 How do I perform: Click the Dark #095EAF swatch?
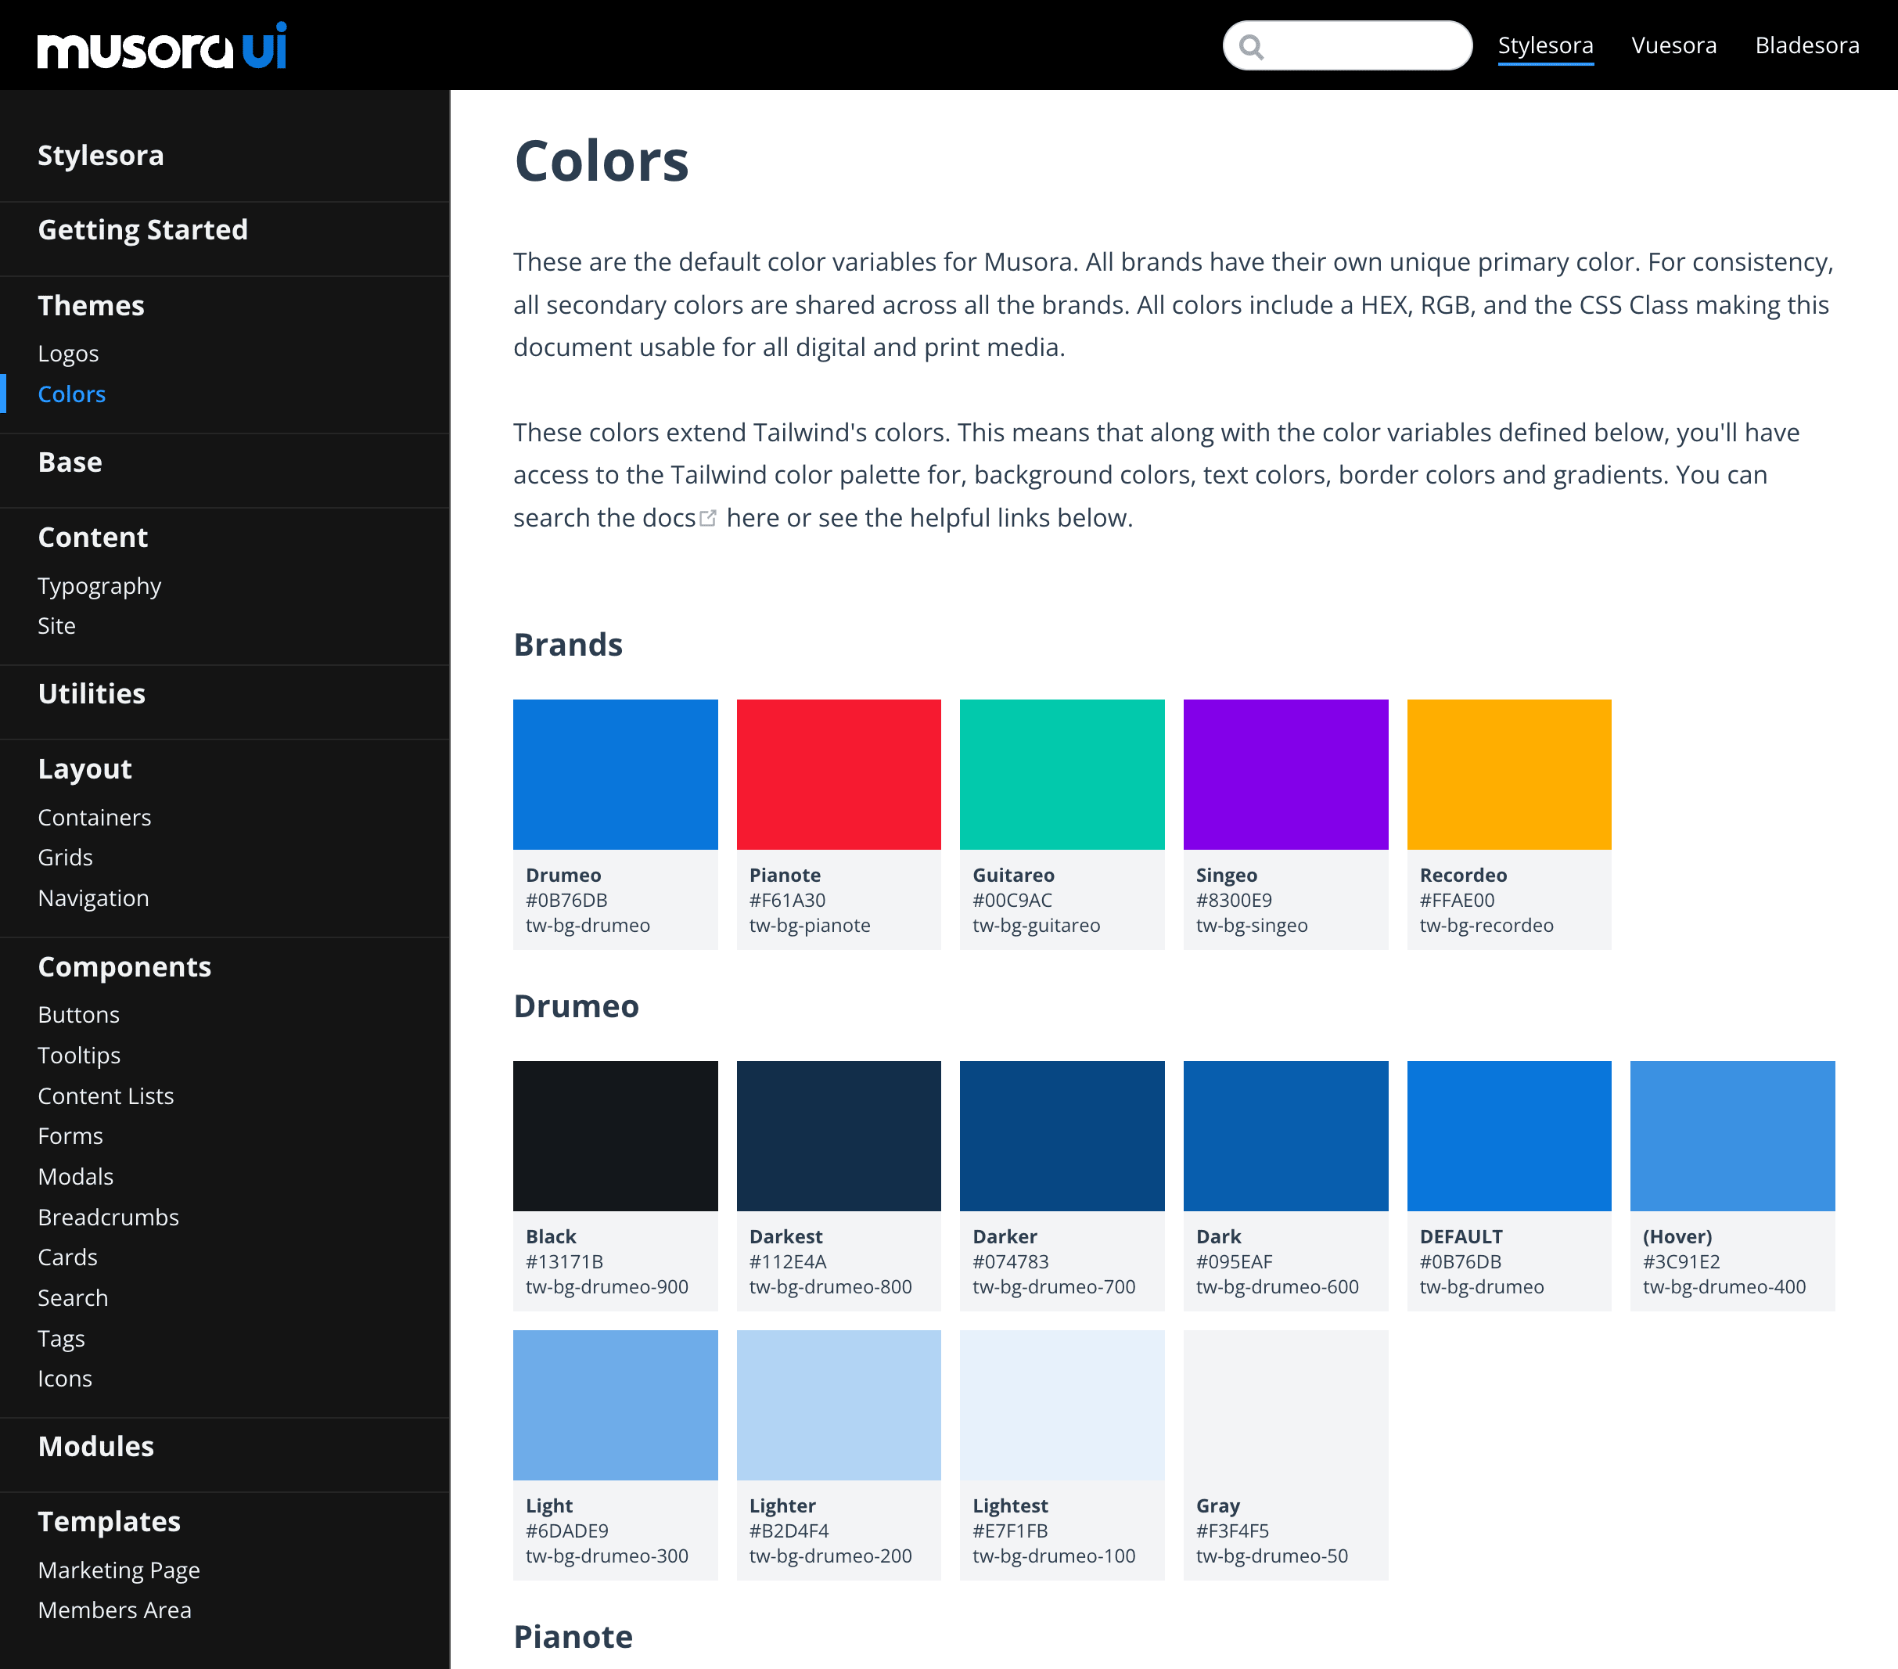pyautogui.click(x=1285, y=1135)
